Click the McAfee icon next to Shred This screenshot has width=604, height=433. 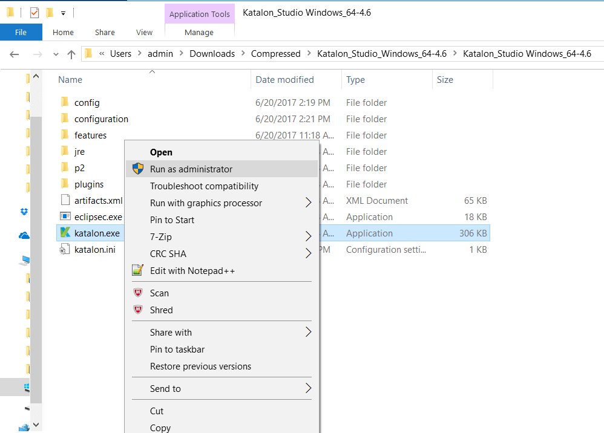[138, 310]
